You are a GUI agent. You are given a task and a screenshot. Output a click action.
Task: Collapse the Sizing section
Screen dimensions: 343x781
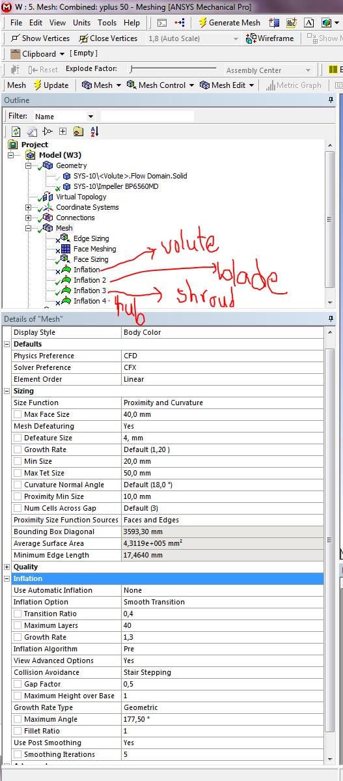[7, 391]
